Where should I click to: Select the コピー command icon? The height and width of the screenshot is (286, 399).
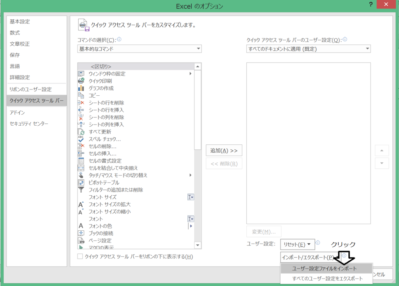[x=81, y=95]
